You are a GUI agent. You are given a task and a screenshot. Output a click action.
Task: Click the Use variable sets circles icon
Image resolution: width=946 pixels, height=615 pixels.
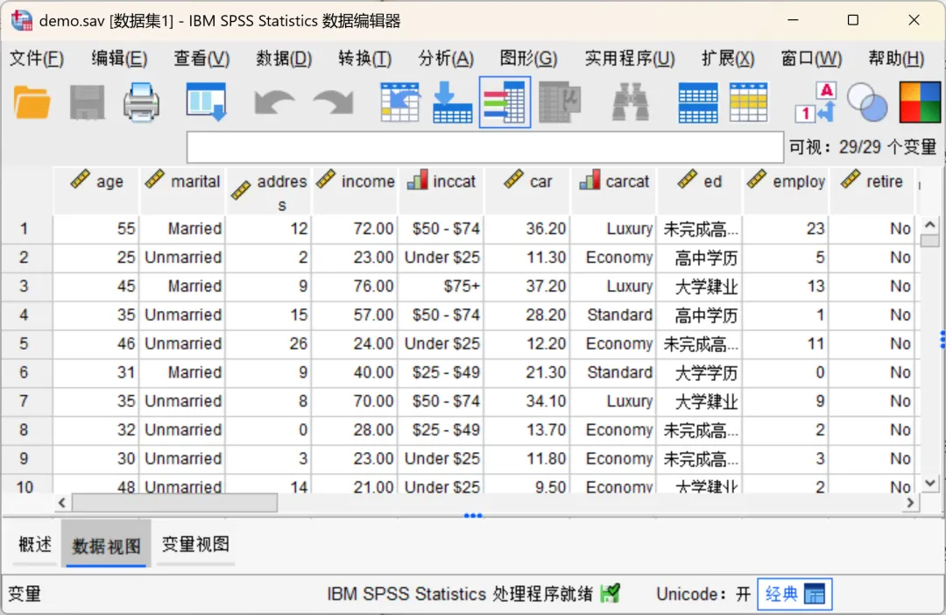coord(867,102)
